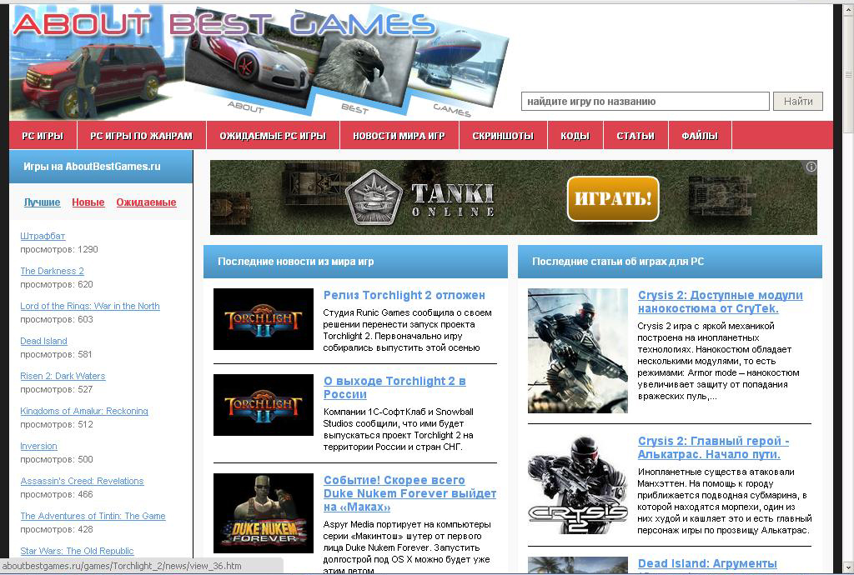Image resolution: width=854 pixels, height=575 pixels.
Task: Click the first Torchlight II thumbnail
Action: pos(263,319)
